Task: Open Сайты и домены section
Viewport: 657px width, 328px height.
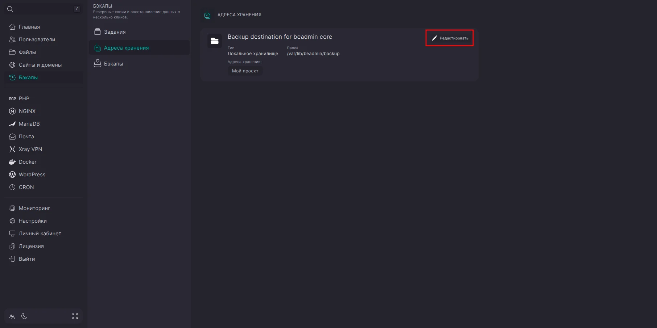Action: click(40, 65)
